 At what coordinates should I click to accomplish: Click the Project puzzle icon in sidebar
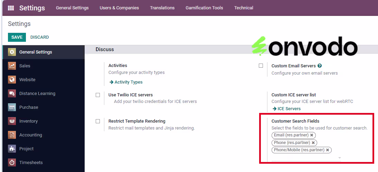point(12,149)
